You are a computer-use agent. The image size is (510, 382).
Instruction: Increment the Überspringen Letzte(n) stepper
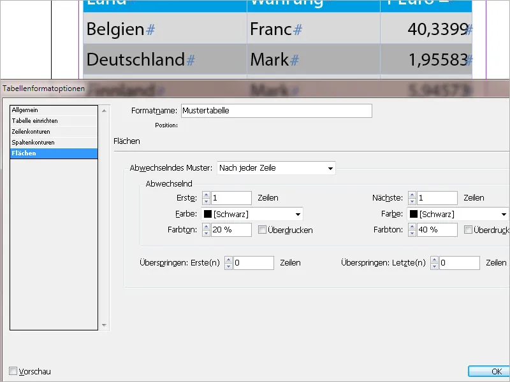coord(435,259)
